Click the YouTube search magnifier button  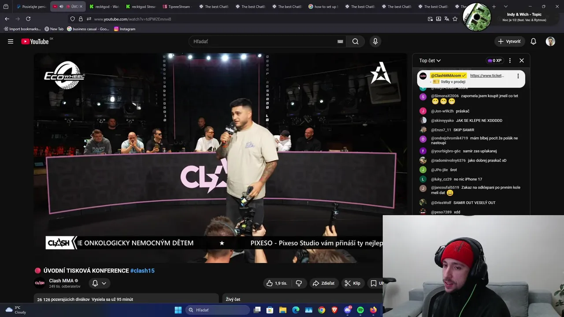355,41
